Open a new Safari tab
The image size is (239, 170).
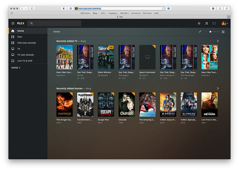[229, 17]
